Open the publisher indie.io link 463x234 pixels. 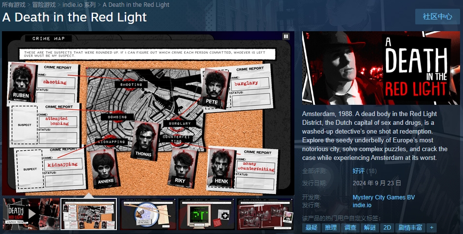click(362, 205)
